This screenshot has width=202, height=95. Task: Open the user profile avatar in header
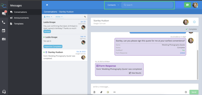195,5
